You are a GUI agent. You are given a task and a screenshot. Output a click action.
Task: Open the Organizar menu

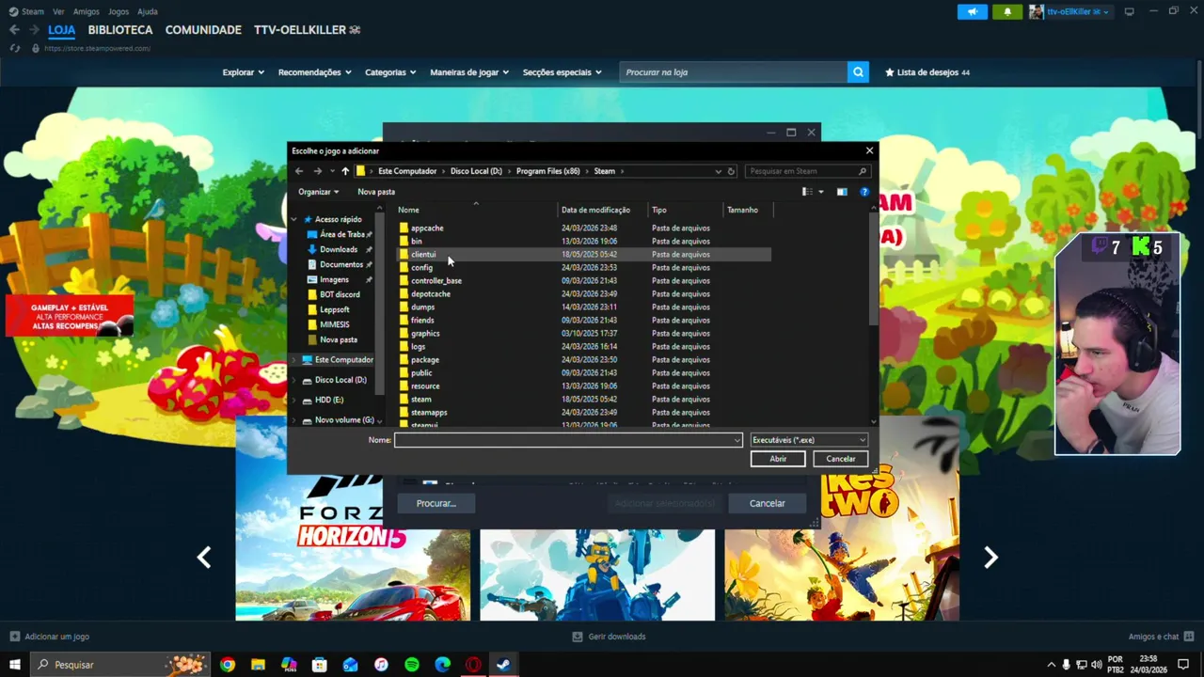coord(318,192)
